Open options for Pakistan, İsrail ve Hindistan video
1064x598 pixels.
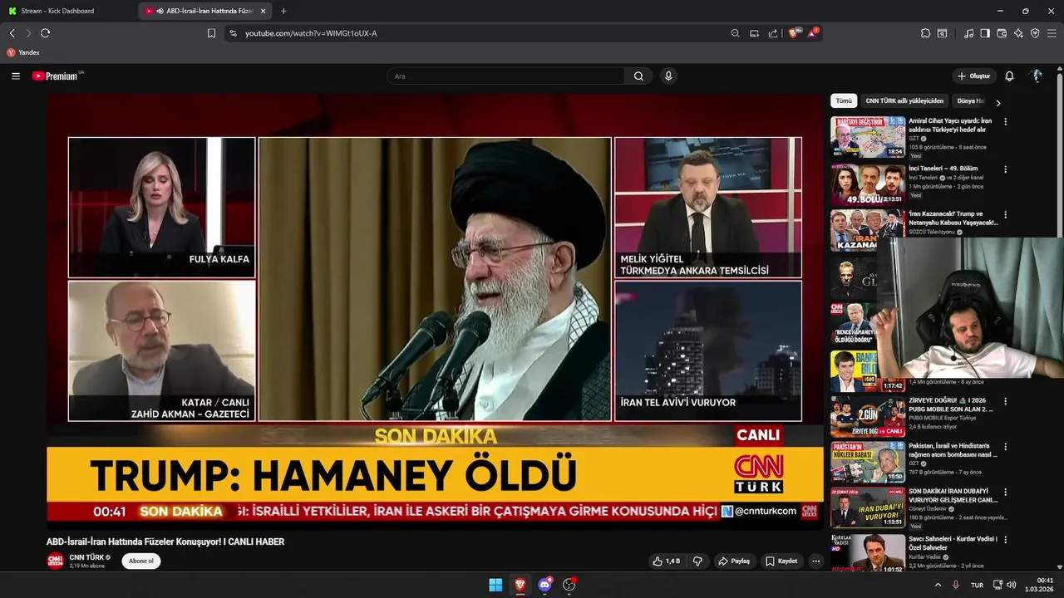(1005, 446)
